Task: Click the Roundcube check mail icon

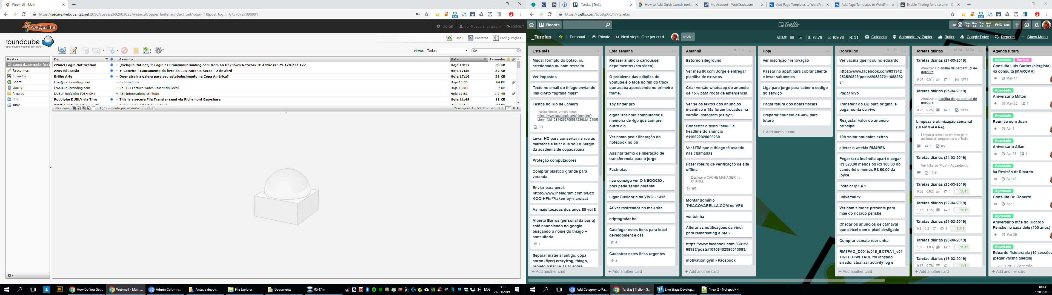Action: pos(62,51)
